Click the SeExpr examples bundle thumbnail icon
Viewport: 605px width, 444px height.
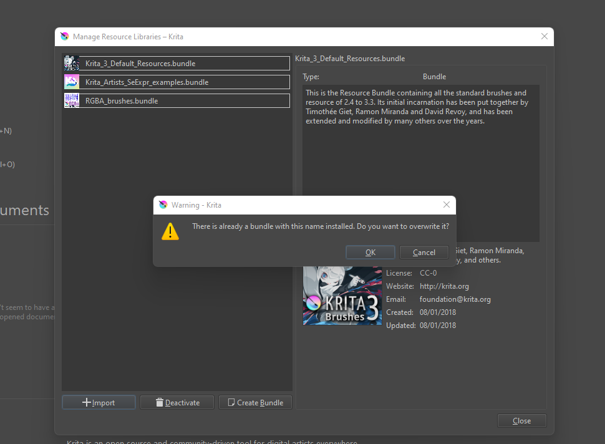72,82
